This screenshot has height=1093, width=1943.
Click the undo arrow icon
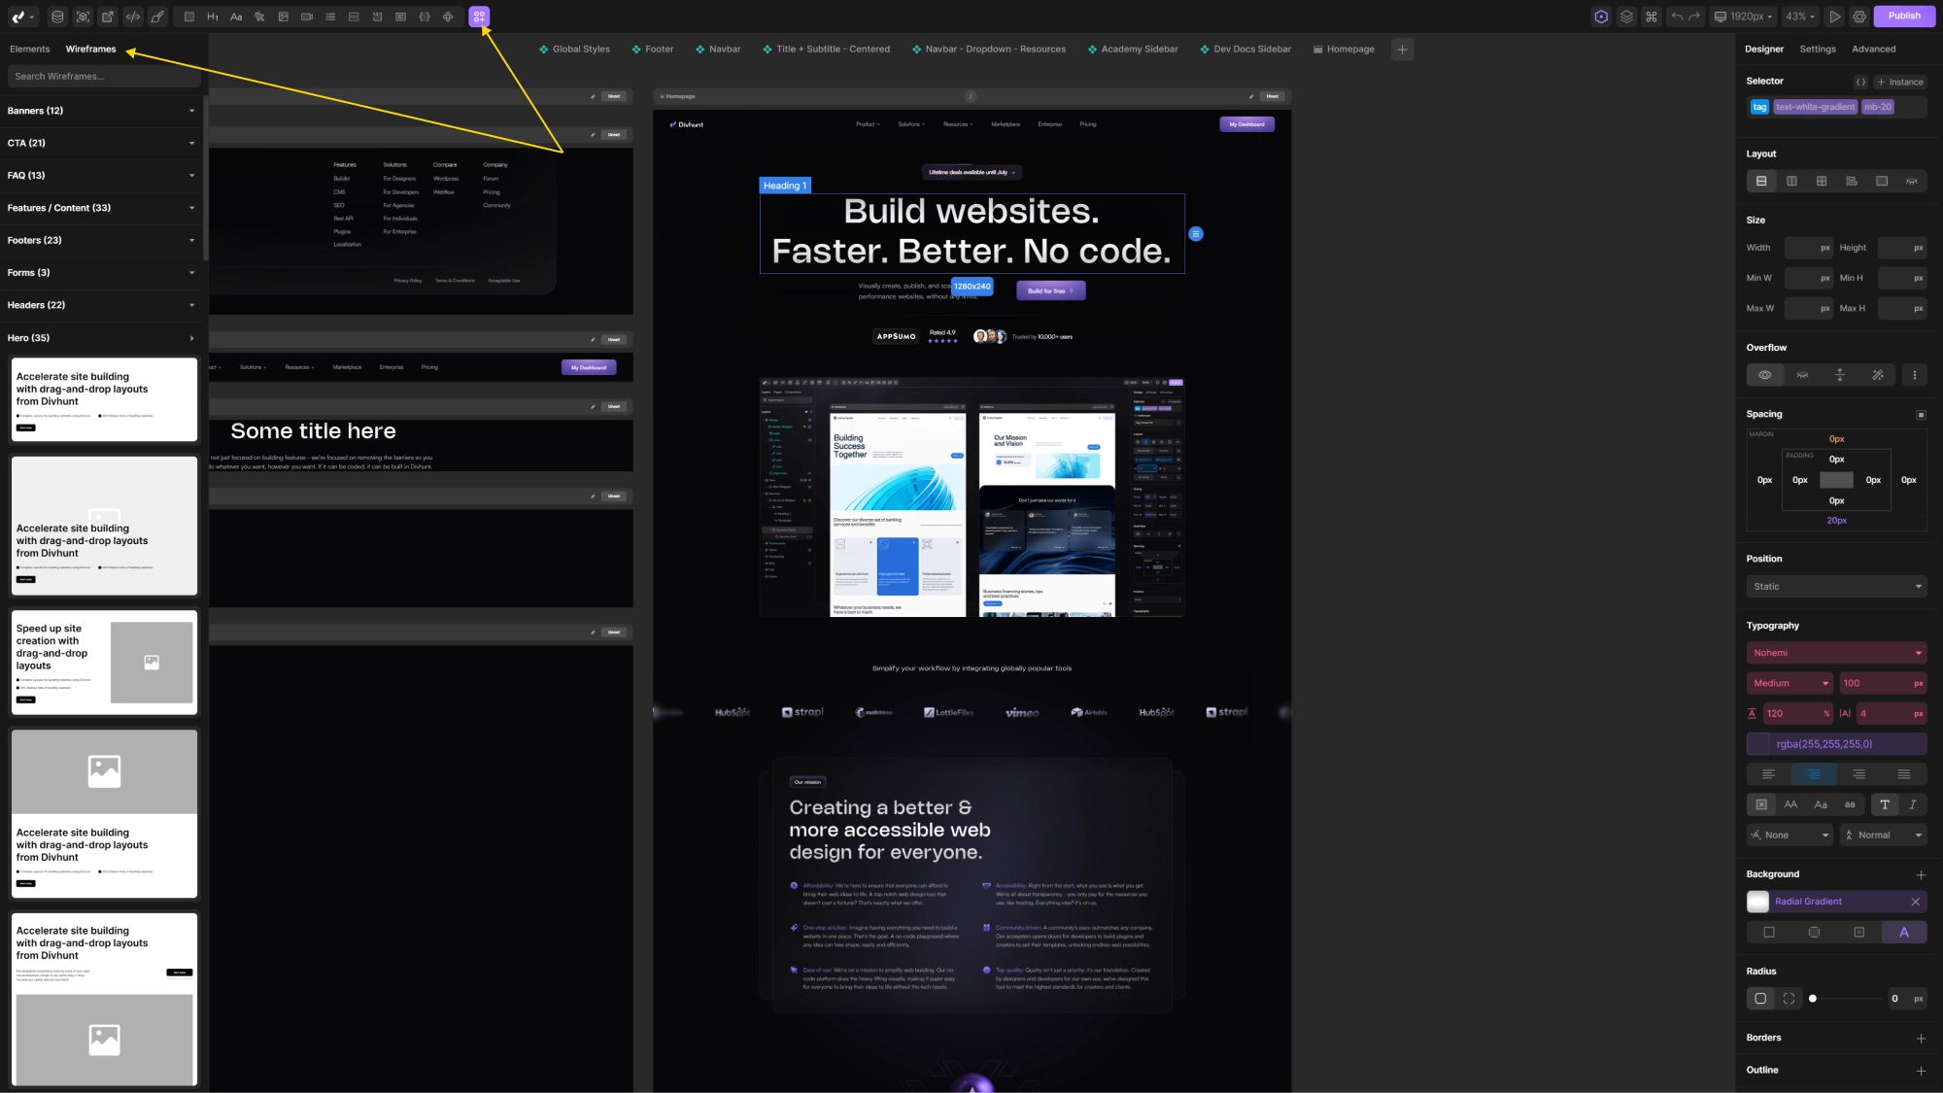1678,17
